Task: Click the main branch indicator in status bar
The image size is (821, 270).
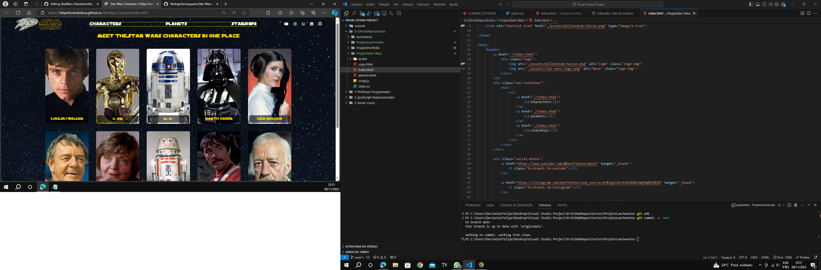Action: coord(357,257)
